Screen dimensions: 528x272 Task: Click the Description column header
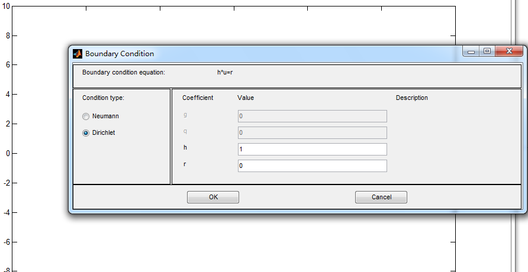[x=411, y=98]
